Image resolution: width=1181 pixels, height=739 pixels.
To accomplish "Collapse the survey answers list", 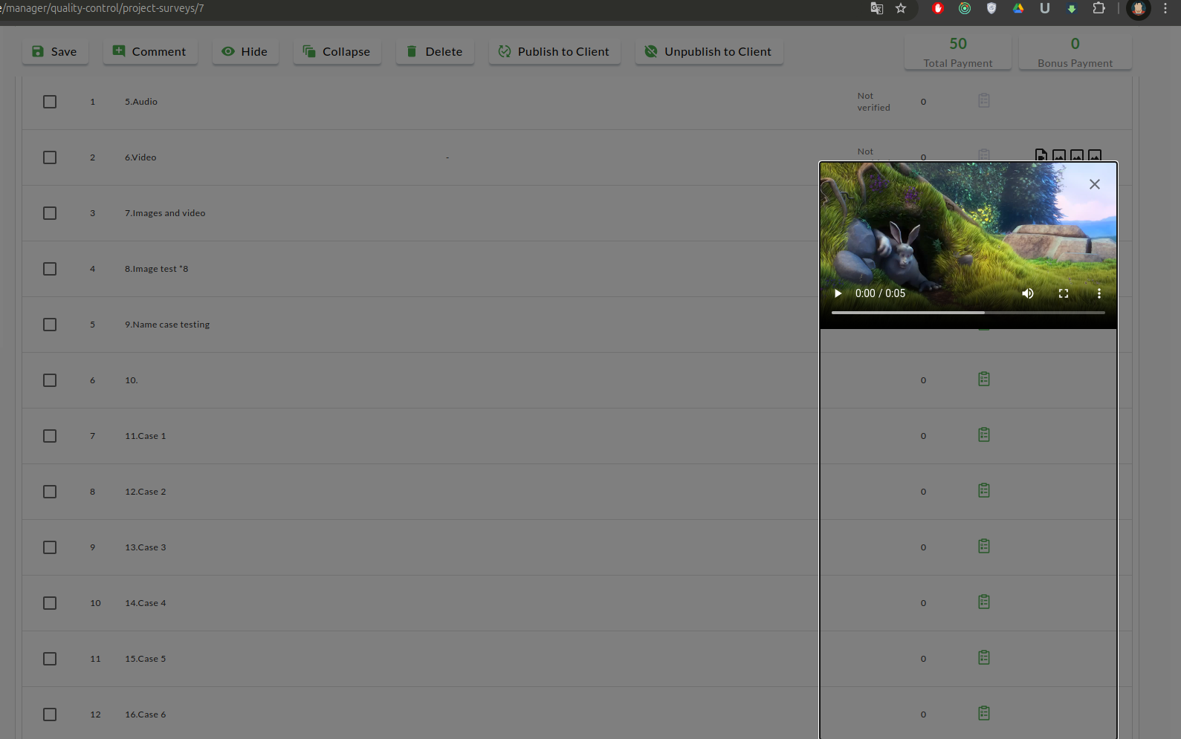I will [337, 51].
